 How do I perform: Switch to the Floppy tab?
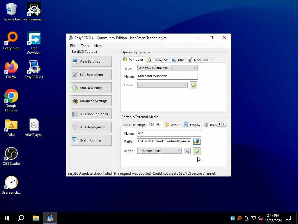[x=192, y=125]
